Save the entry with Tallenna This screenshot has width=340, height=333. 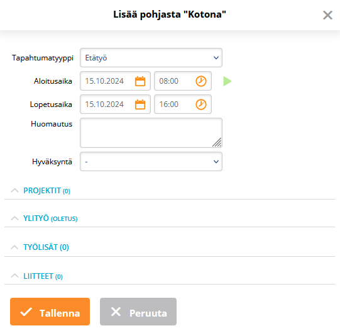50,312
